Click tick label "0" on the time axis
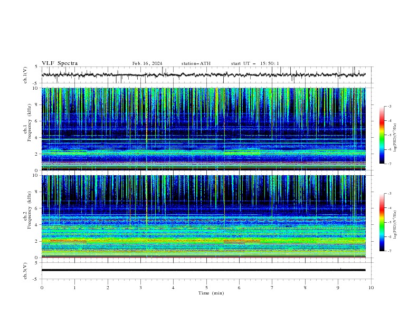 tap(42, 288)
